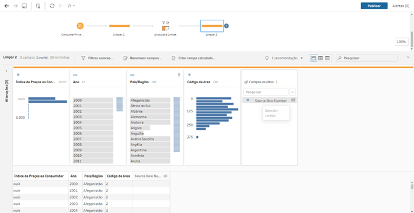This screenshot has width=414, height=213.
Task: Click the number type icon of Índice de Preços
Action: tap(18, 74)
